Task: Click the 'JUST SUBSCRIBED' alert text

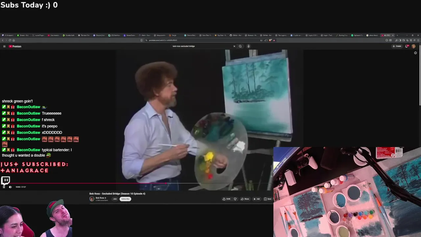Action: pos(35,167)
